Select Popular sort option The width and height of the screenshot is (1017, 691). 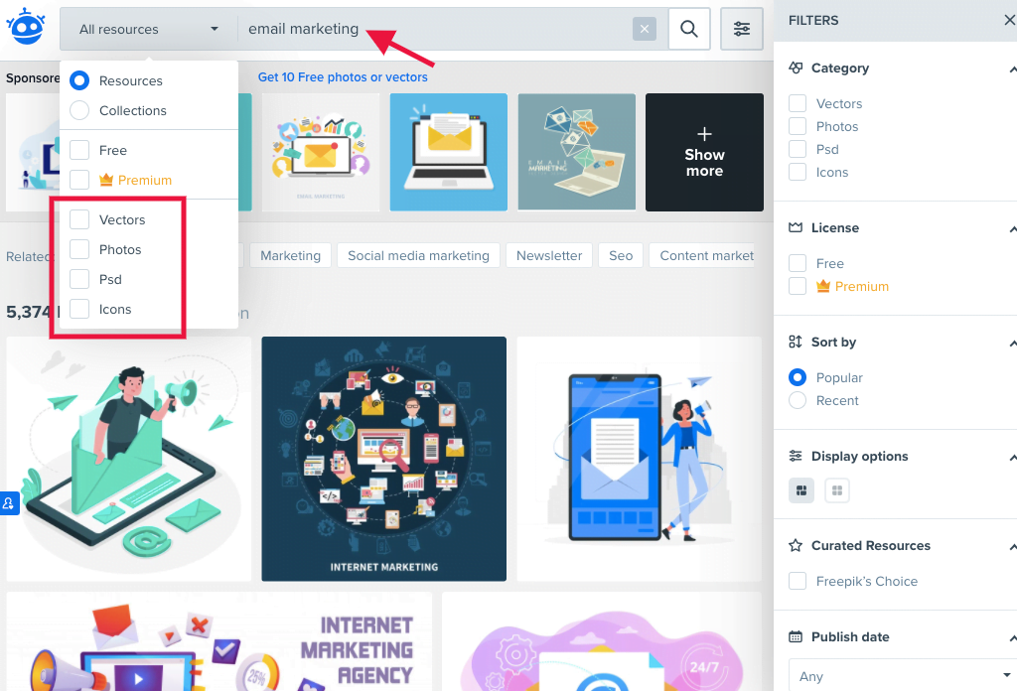point(798,377)
